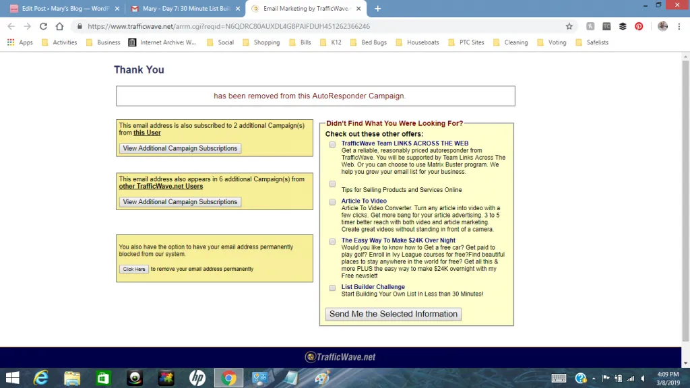The width and height of the screenshot is (690, 388).
Task: Open the Article To Video offer title
Action: pos(364,201)
